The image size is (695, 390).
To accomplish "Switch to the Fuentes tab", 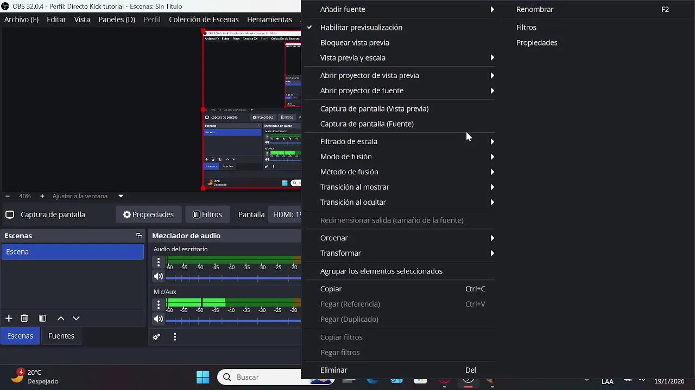I will coord(61,336).
